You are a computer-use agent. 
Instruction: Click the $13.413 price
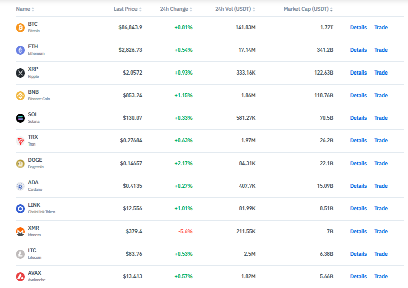pyautogui.click(x=132, y=276)
